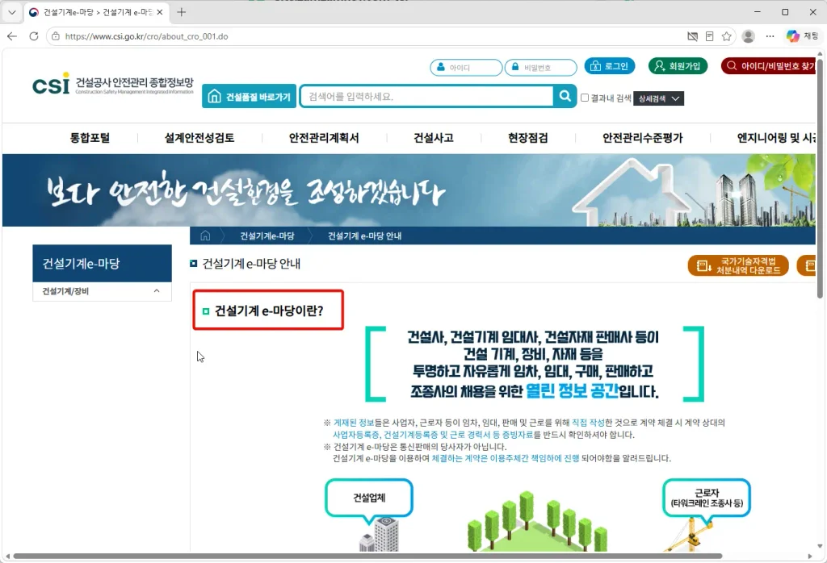This screenshot has width=827, height=563.
Task: Click the 근로자 (타워크레인 조종사 등) bubble
Action: [706, 498]
